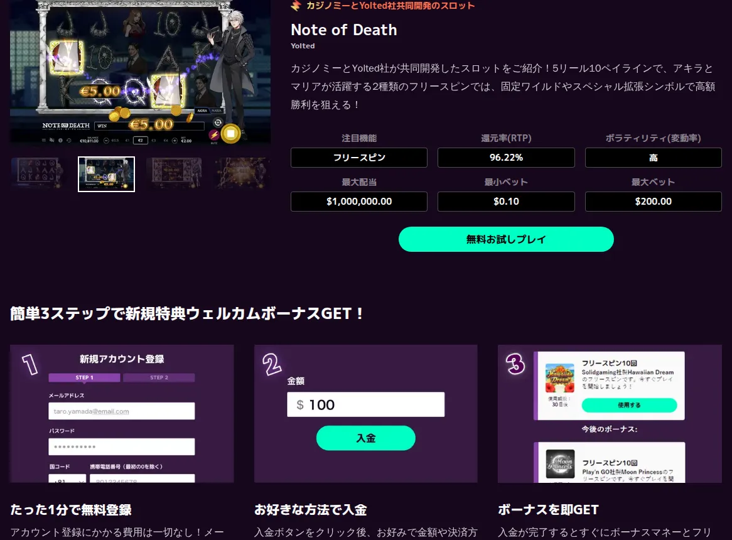Select the third game screenshot thumbnail
The image size is (732, 540).
(174, 173)
